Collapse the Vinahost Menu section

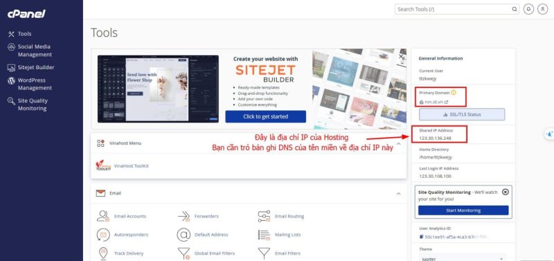click(x=399, y=143)
